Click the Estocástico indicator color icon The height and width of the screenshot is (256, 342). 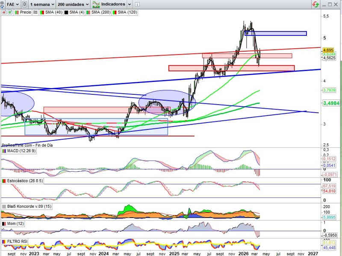click(4, 181)
